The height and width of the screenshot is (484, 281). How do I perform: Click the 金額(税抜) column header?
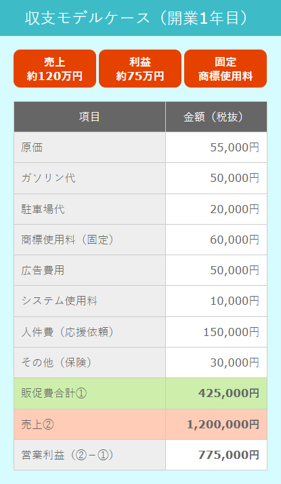pos(216,117)
